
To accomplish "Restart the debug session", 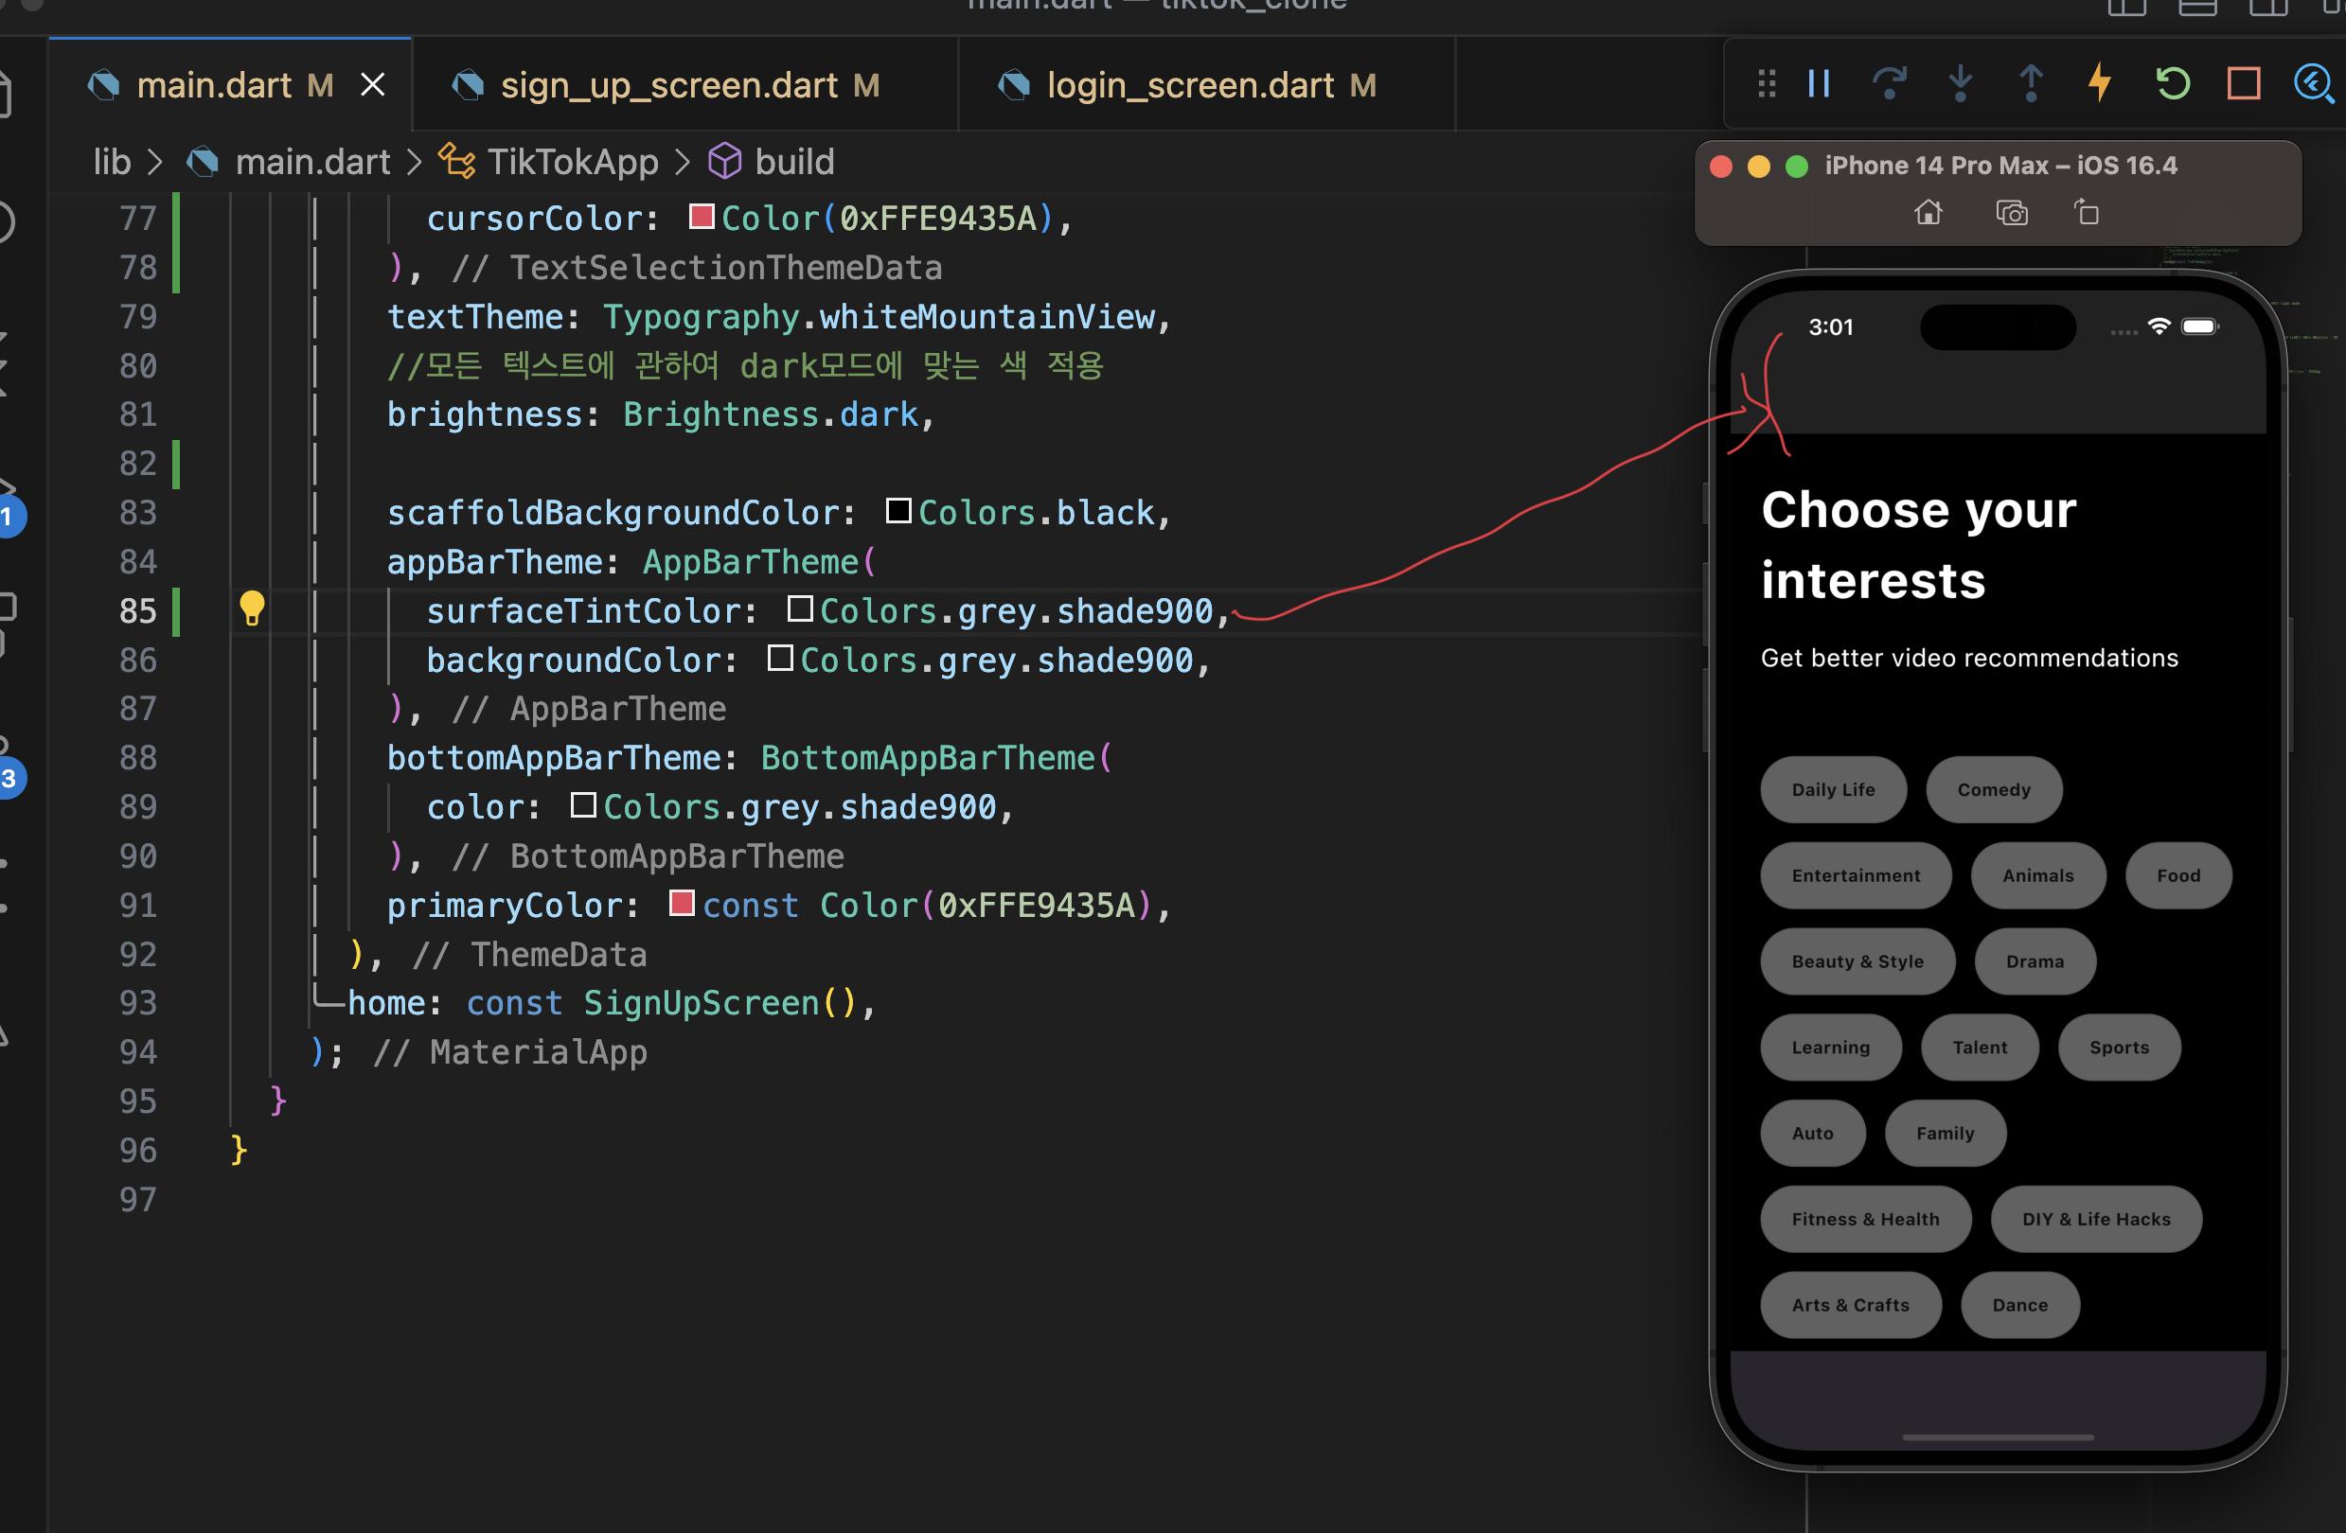I will tap(2173, 83).
